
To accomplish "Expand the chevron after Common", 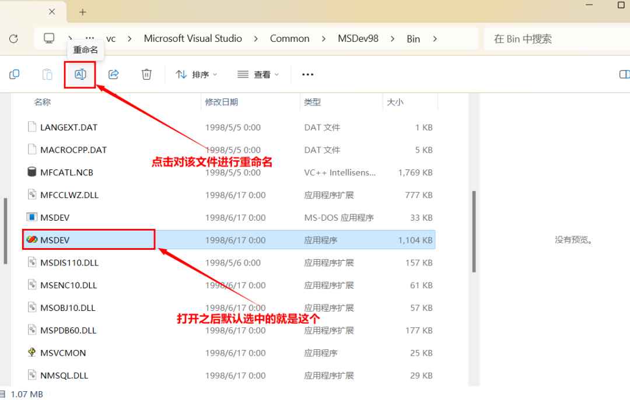I will (324, 39).
